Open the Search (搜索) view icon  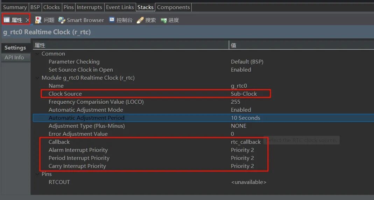[140, 20]
